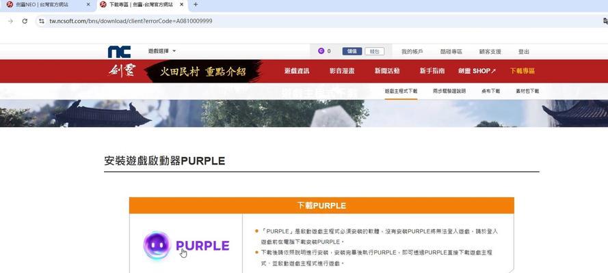Viewport: 608px width, 273px height.
Task: Open the 下載專區 menu item
Action: tap(523, 71)
